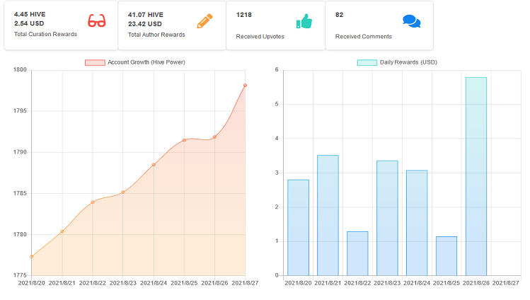Viewport: 530px width, 300px height.
Task: Click the 23.42 USD value
Action: (x=144, y=23)
